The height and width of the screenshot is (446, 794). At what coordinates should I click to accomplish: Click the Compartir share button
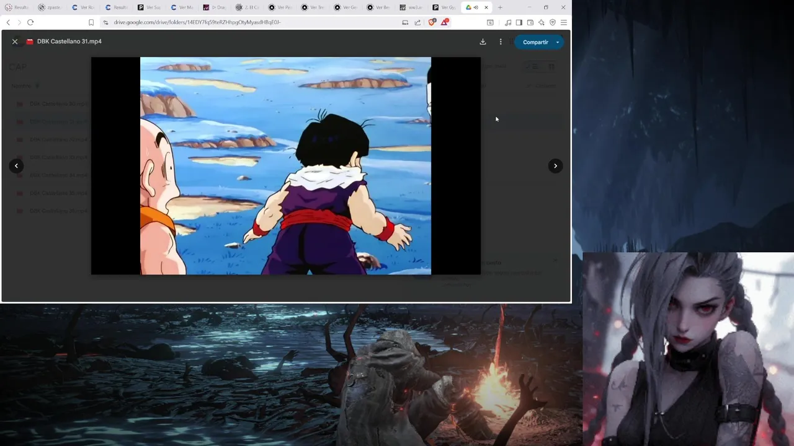[535, 42]
